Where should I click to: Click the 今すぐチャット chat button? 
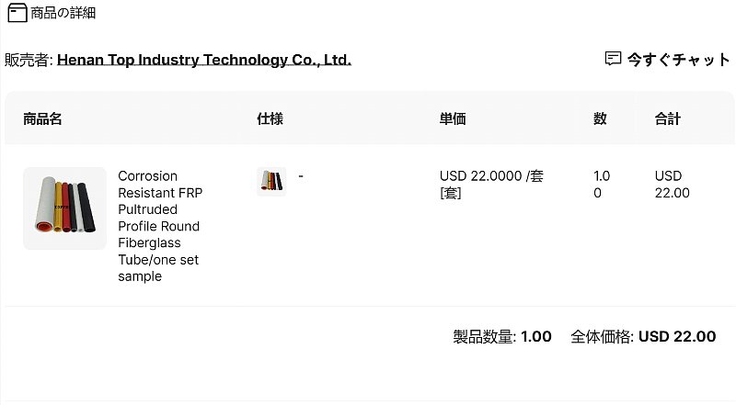(668, 60)
